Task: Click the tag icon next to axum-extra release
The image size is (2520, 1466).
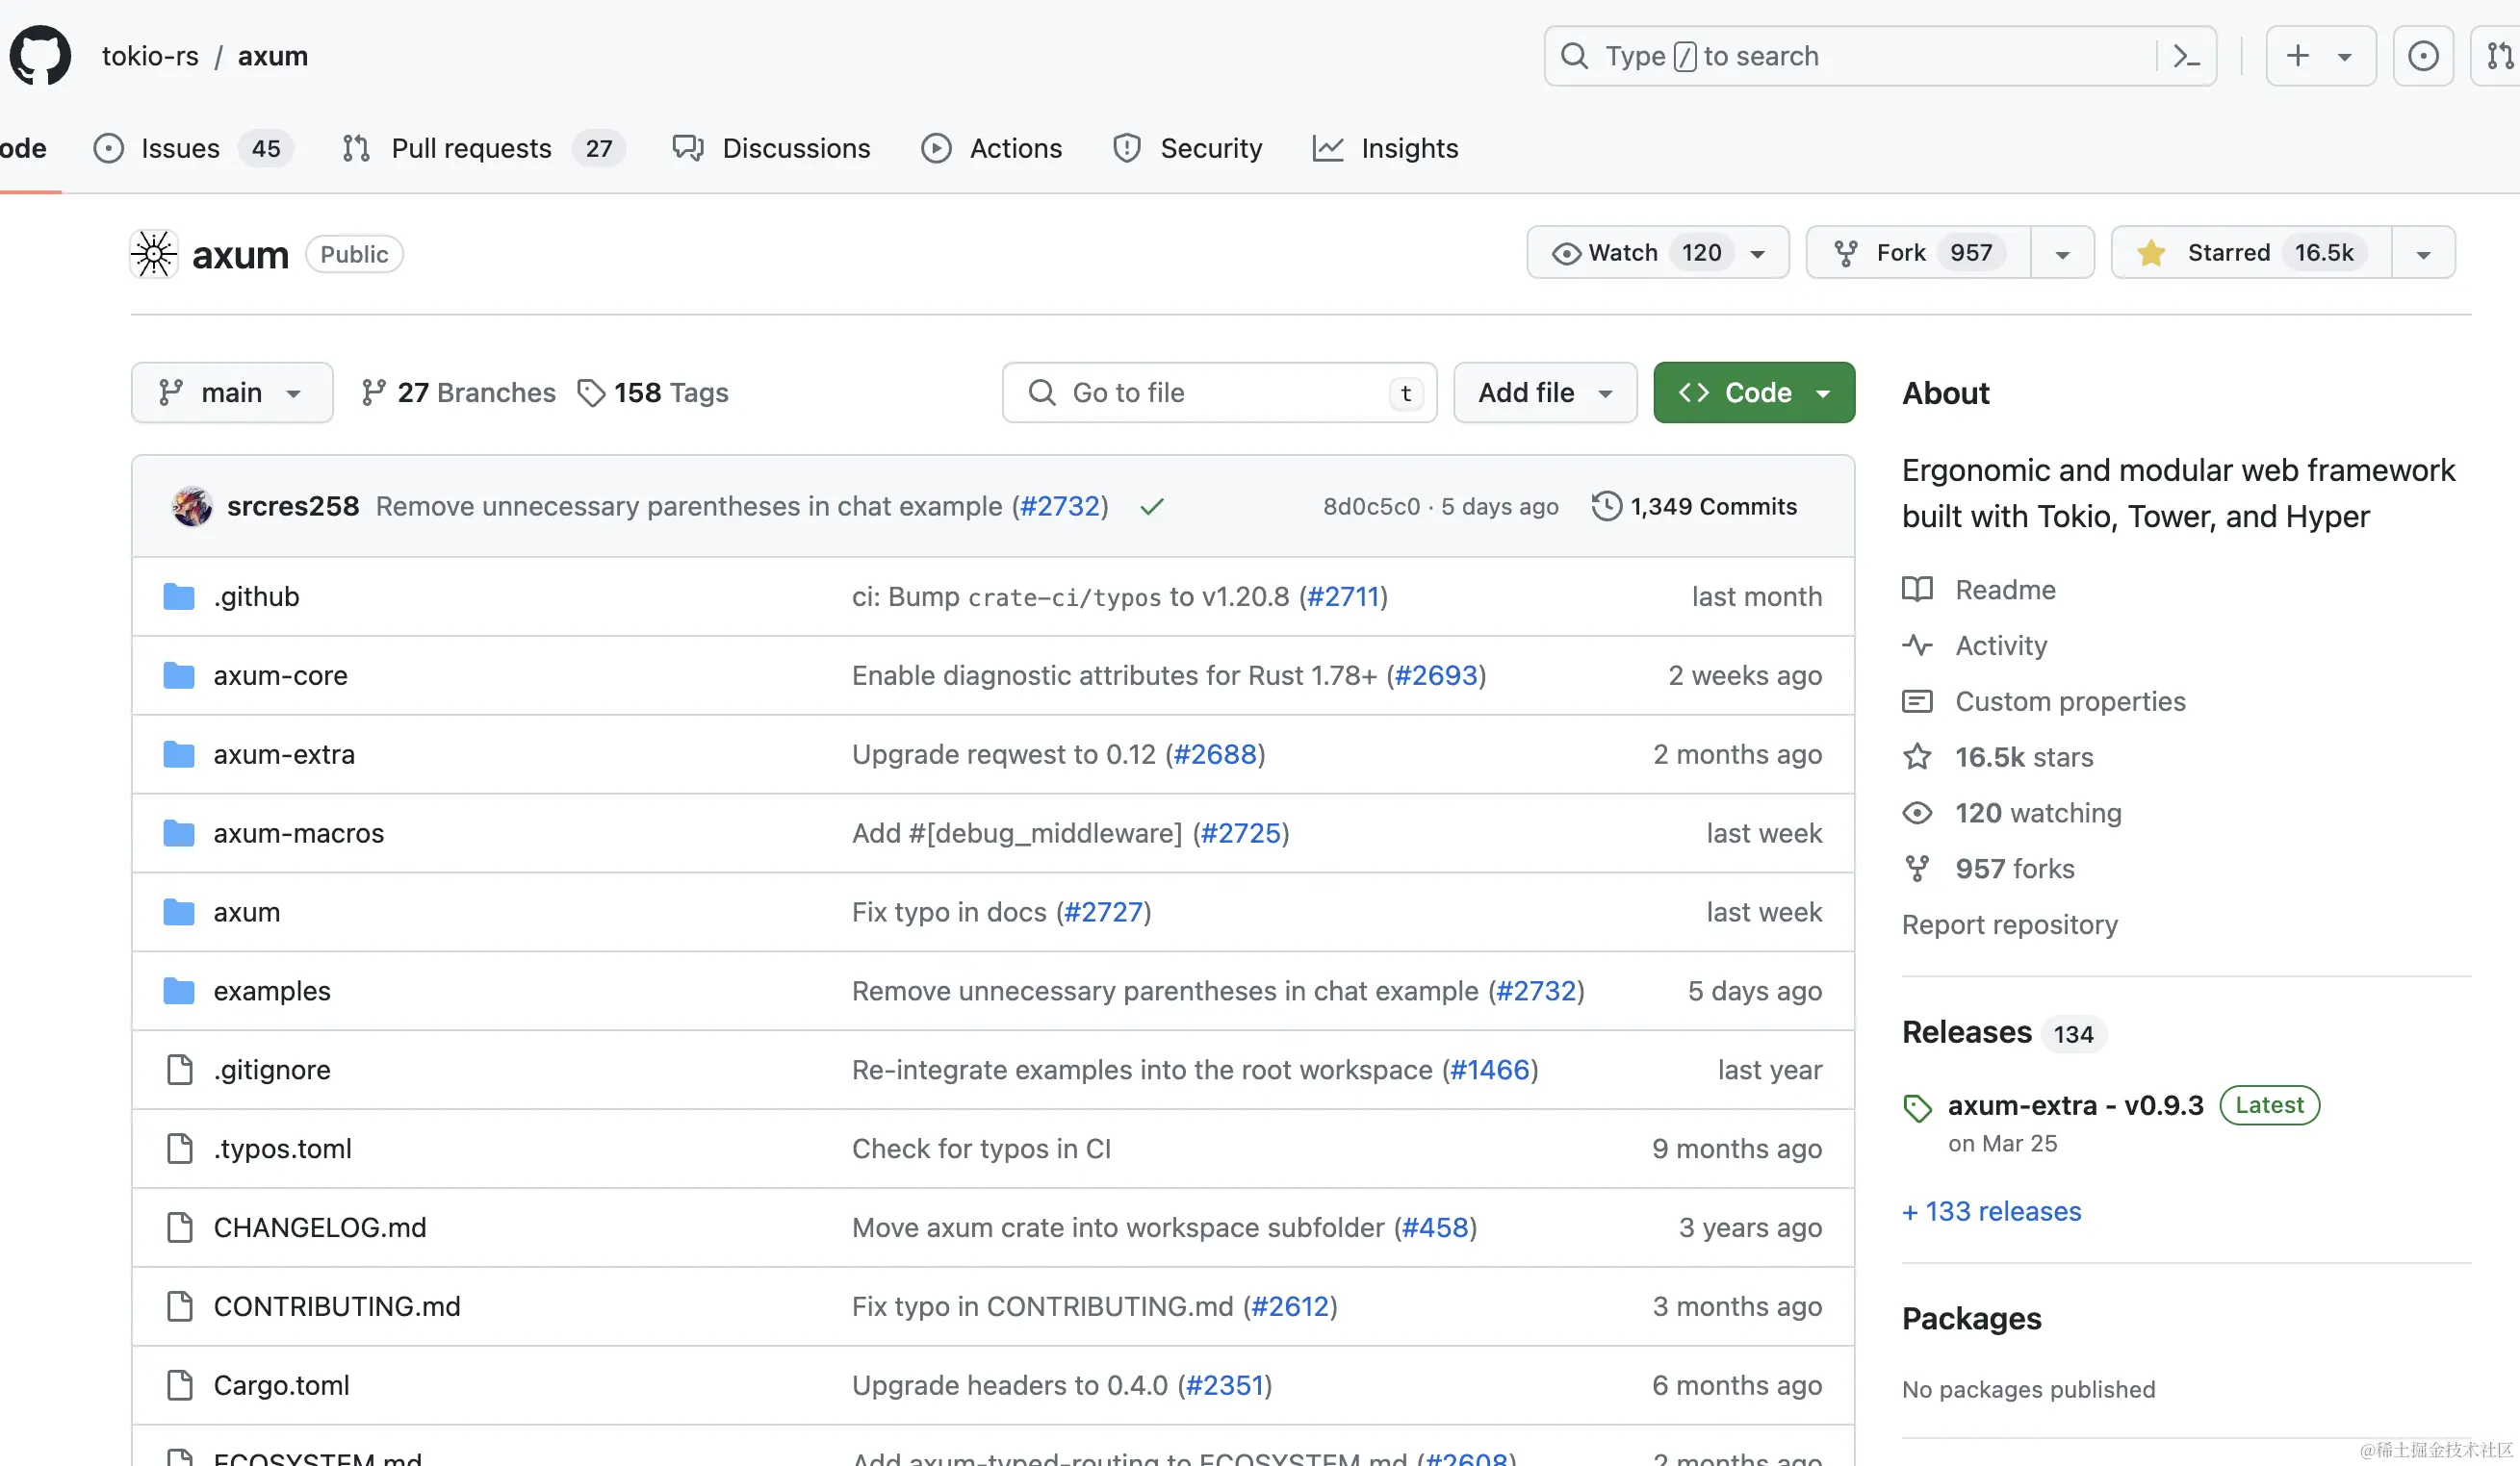Action: 1917,1107
